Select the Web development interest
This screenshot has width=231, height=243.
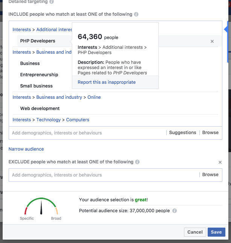40,109
